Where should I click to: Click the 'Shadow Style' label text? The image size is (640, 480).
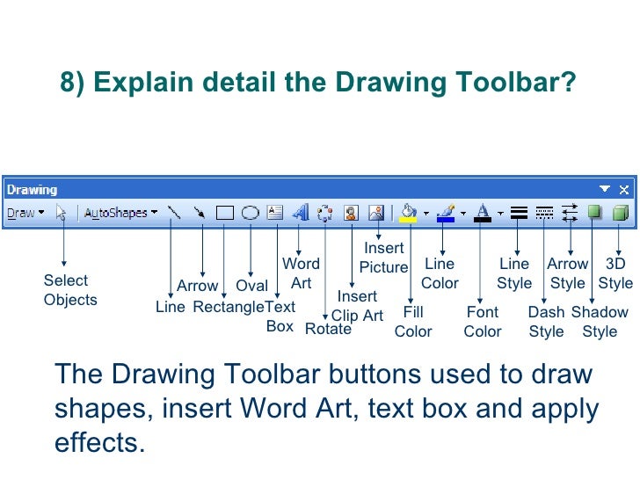(600, 322)
